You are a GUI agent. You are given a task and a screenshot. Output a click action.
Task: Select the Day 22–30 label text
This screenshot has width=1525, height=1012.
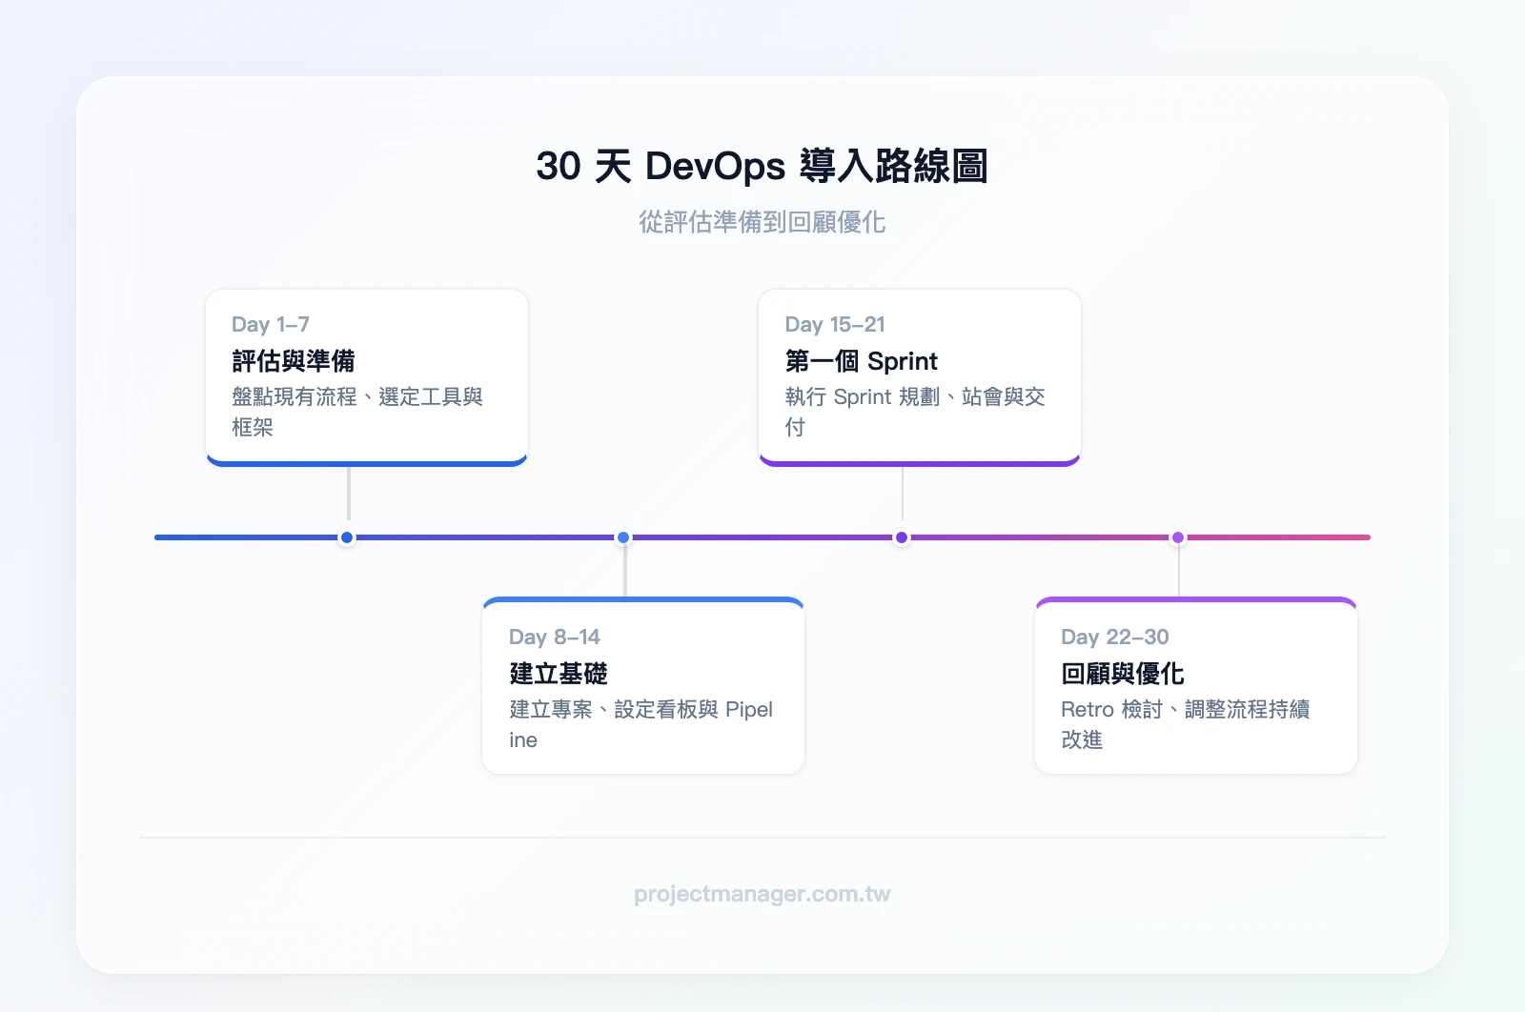coord(1117,637)
